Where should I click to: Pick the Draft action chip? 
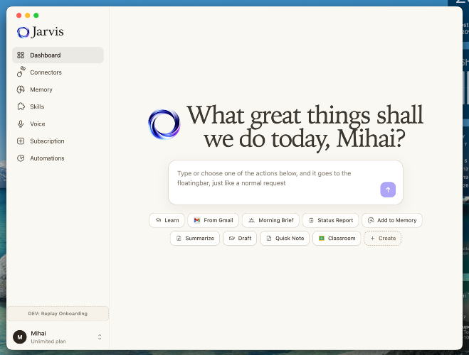[240, 238]
